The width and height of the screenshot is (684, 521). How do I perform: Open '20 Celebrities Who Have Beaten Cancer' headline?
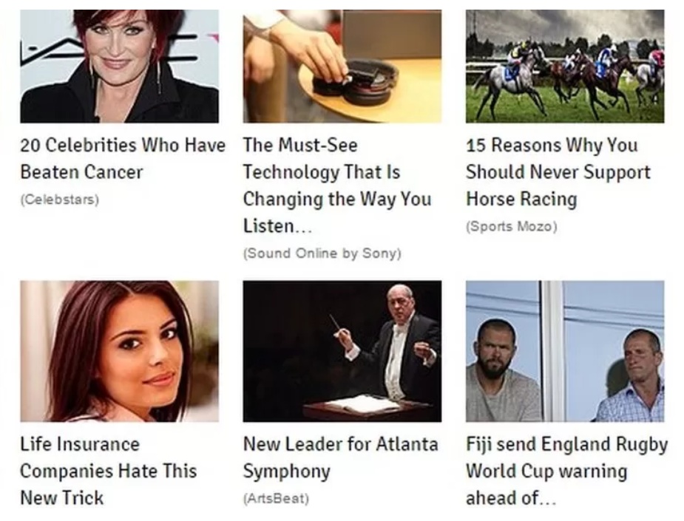pos(123,158)
